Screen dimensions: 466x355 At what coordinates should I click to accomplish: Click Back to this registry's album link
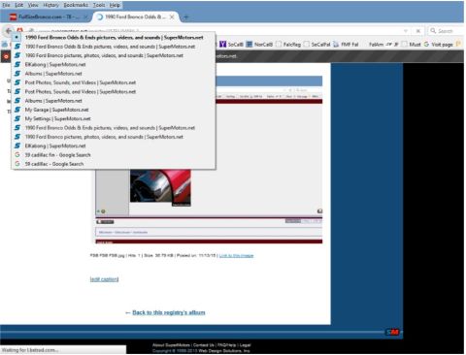[169, 312]
